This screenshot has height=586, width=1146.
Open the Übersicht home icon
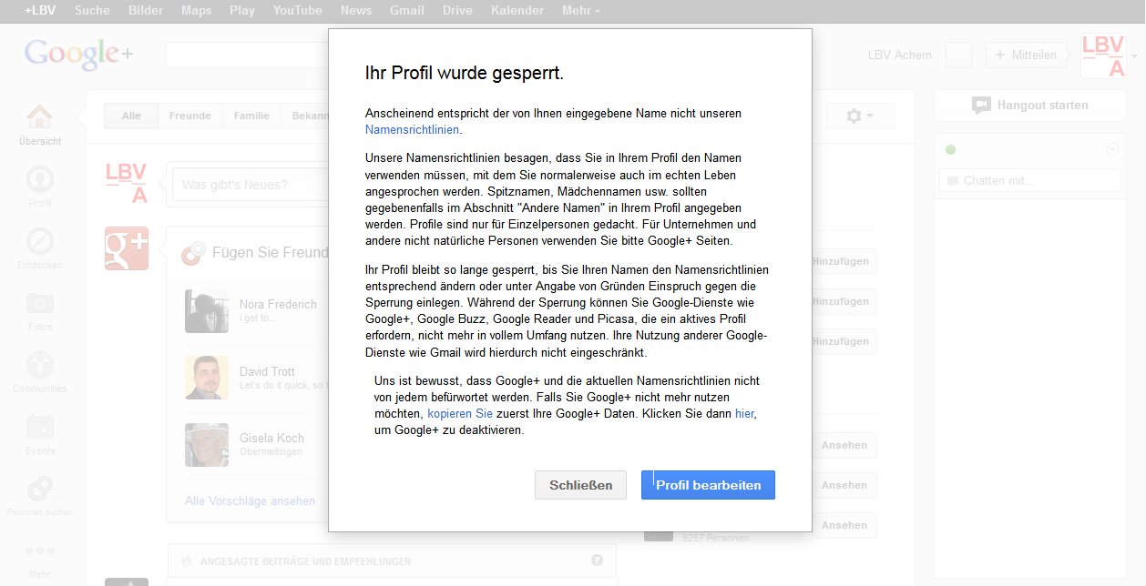click(x=39, y=118)
